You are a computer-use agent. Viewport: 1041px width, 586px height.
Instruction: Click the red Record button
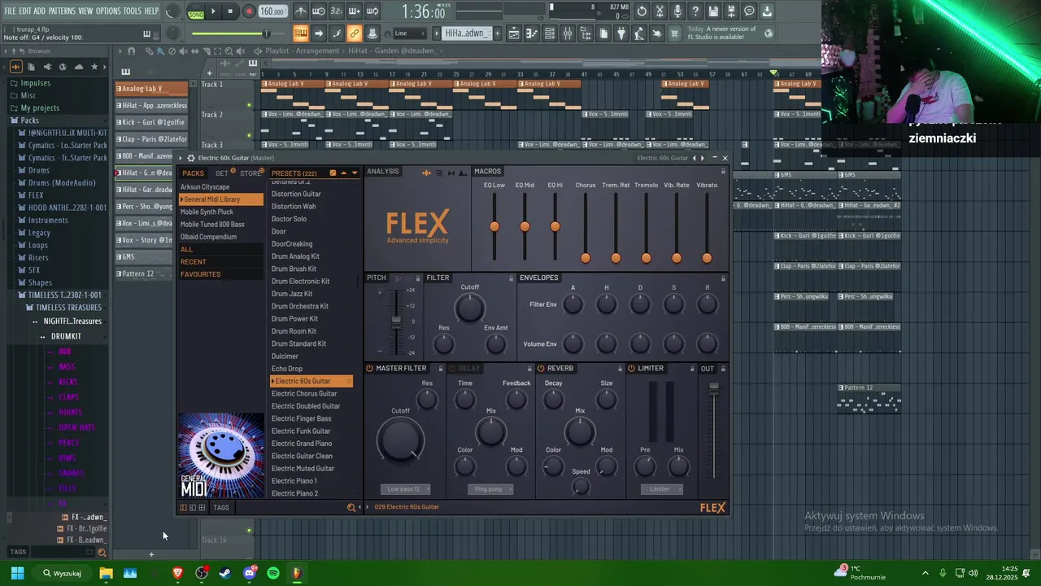[x=249, y=11]
